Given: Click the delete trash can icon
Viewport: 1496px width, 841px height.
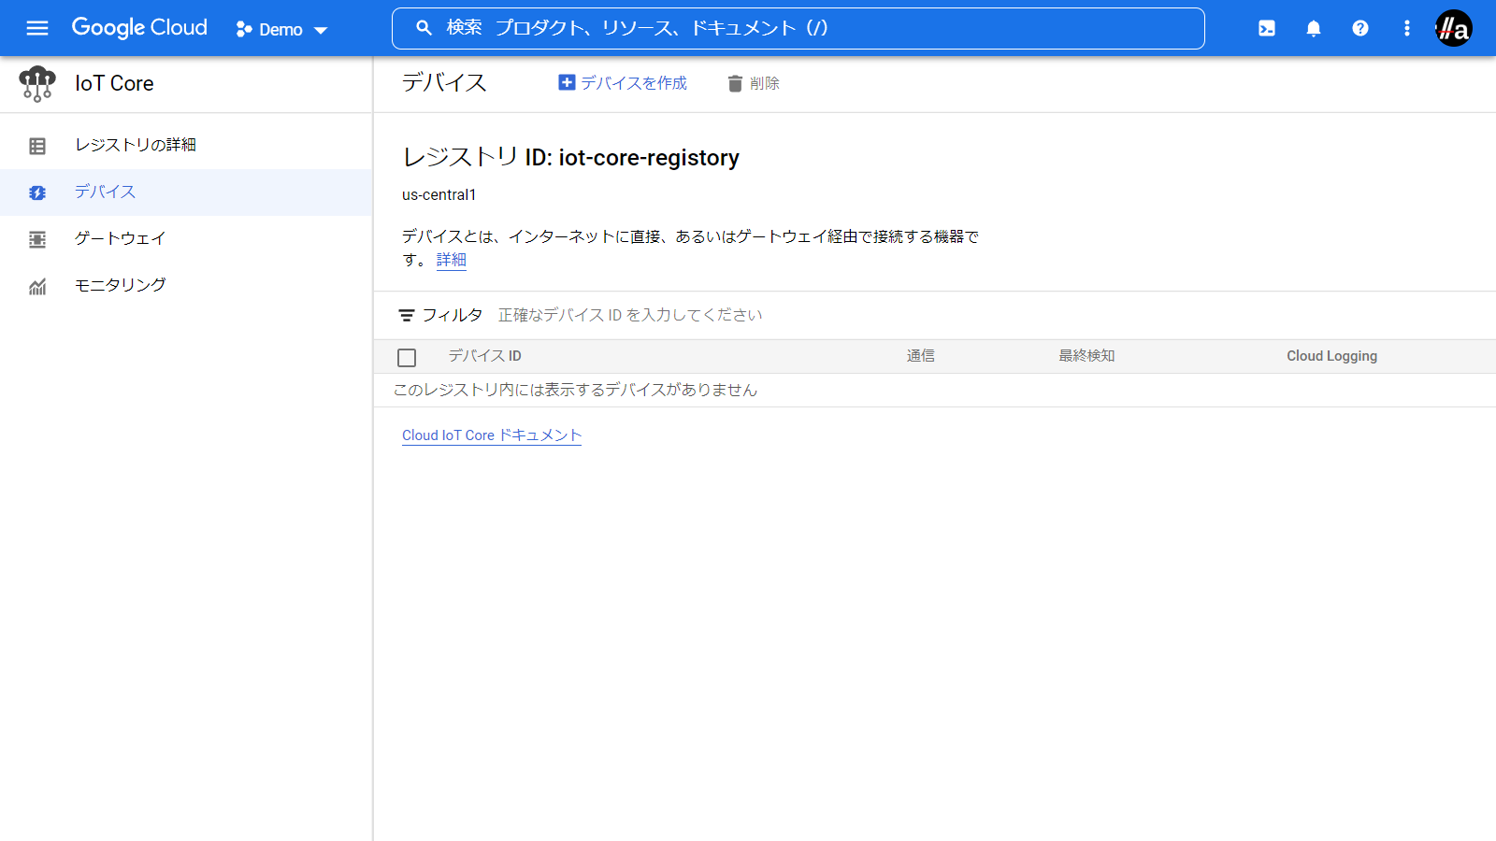Looking at the screenshot, I should pos(735,84).
